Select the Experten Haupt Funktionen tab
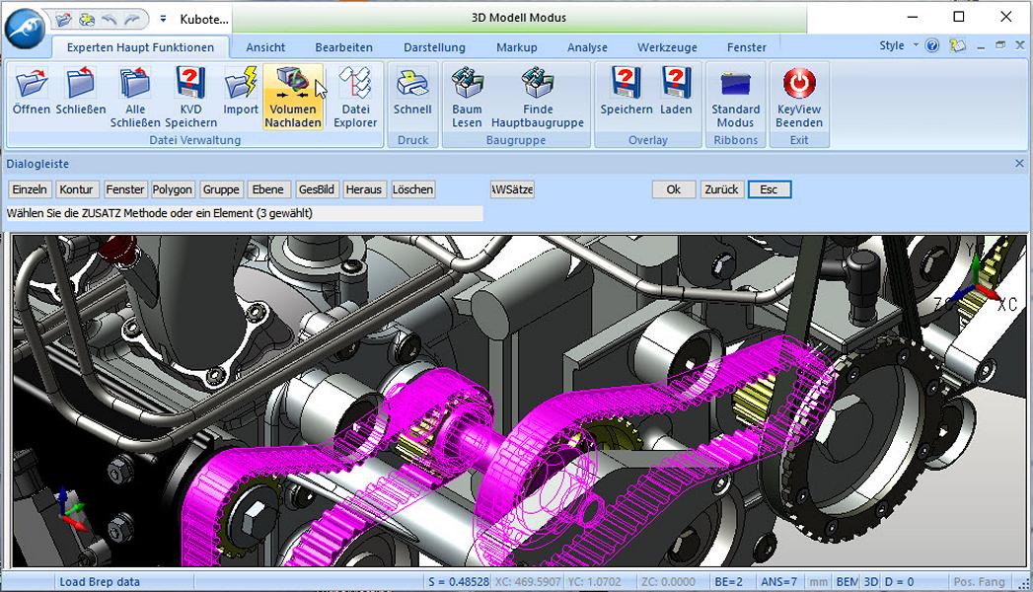1033x592 pixels. point(140,47)
